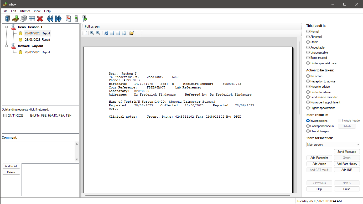
Task: Click the Inbox app icon in title bar
Action: [4, 4]
